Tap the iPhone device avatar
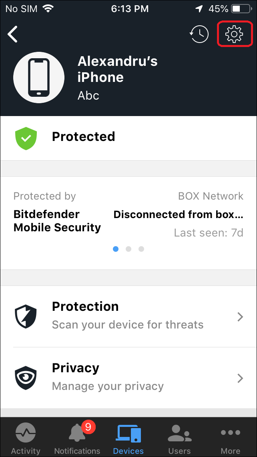The width and height of the screenshot is (257, 457). [39, 77]
